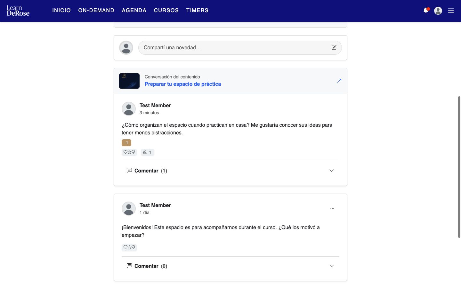Open options menu on the "¡Bienvenidos!" post
The height and width of the screenshot is (288, 461).
click(332, 208)
